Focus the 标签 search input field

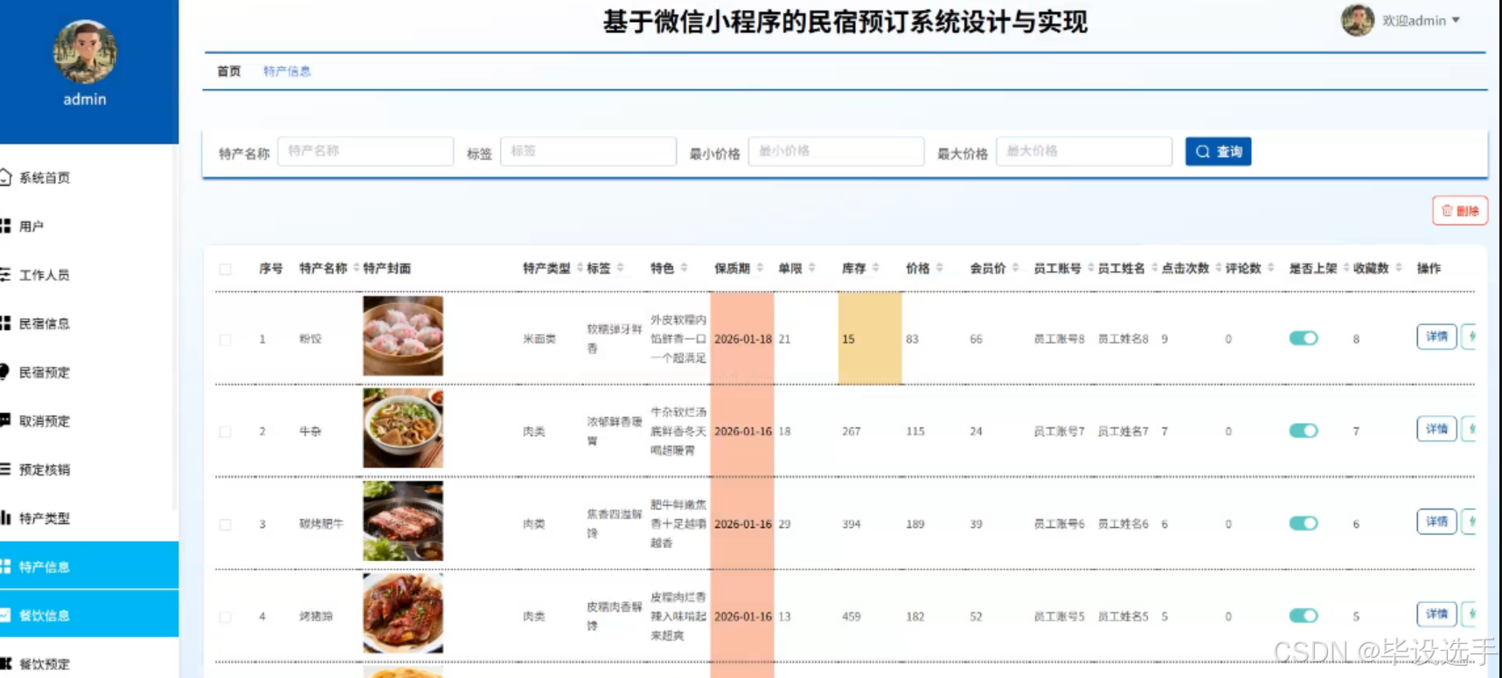[588, 151]
